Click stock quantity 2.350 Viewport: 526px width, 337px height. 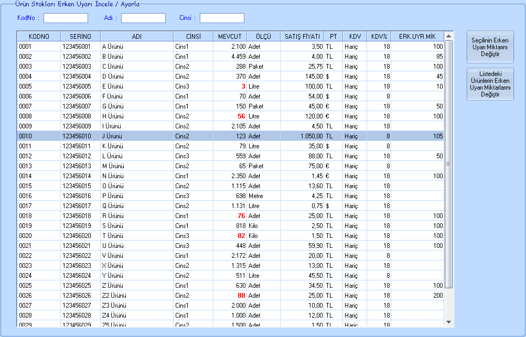point(239,176)
